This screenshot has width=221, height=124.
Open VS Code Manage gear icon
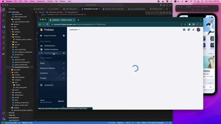click(3, 119)
